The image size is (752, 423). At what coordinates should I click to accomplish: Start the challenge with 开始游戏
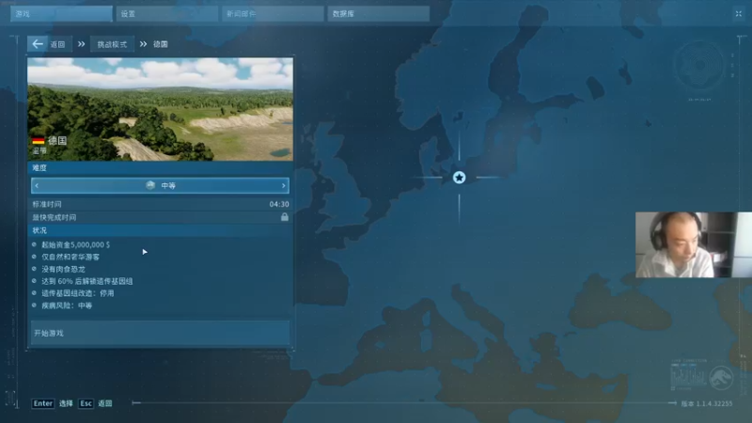tap(160, 333)
